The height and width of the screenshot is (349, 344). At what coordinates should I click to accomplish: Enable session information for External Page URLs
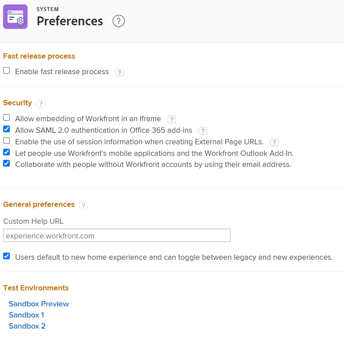click(x=7, y=141)
